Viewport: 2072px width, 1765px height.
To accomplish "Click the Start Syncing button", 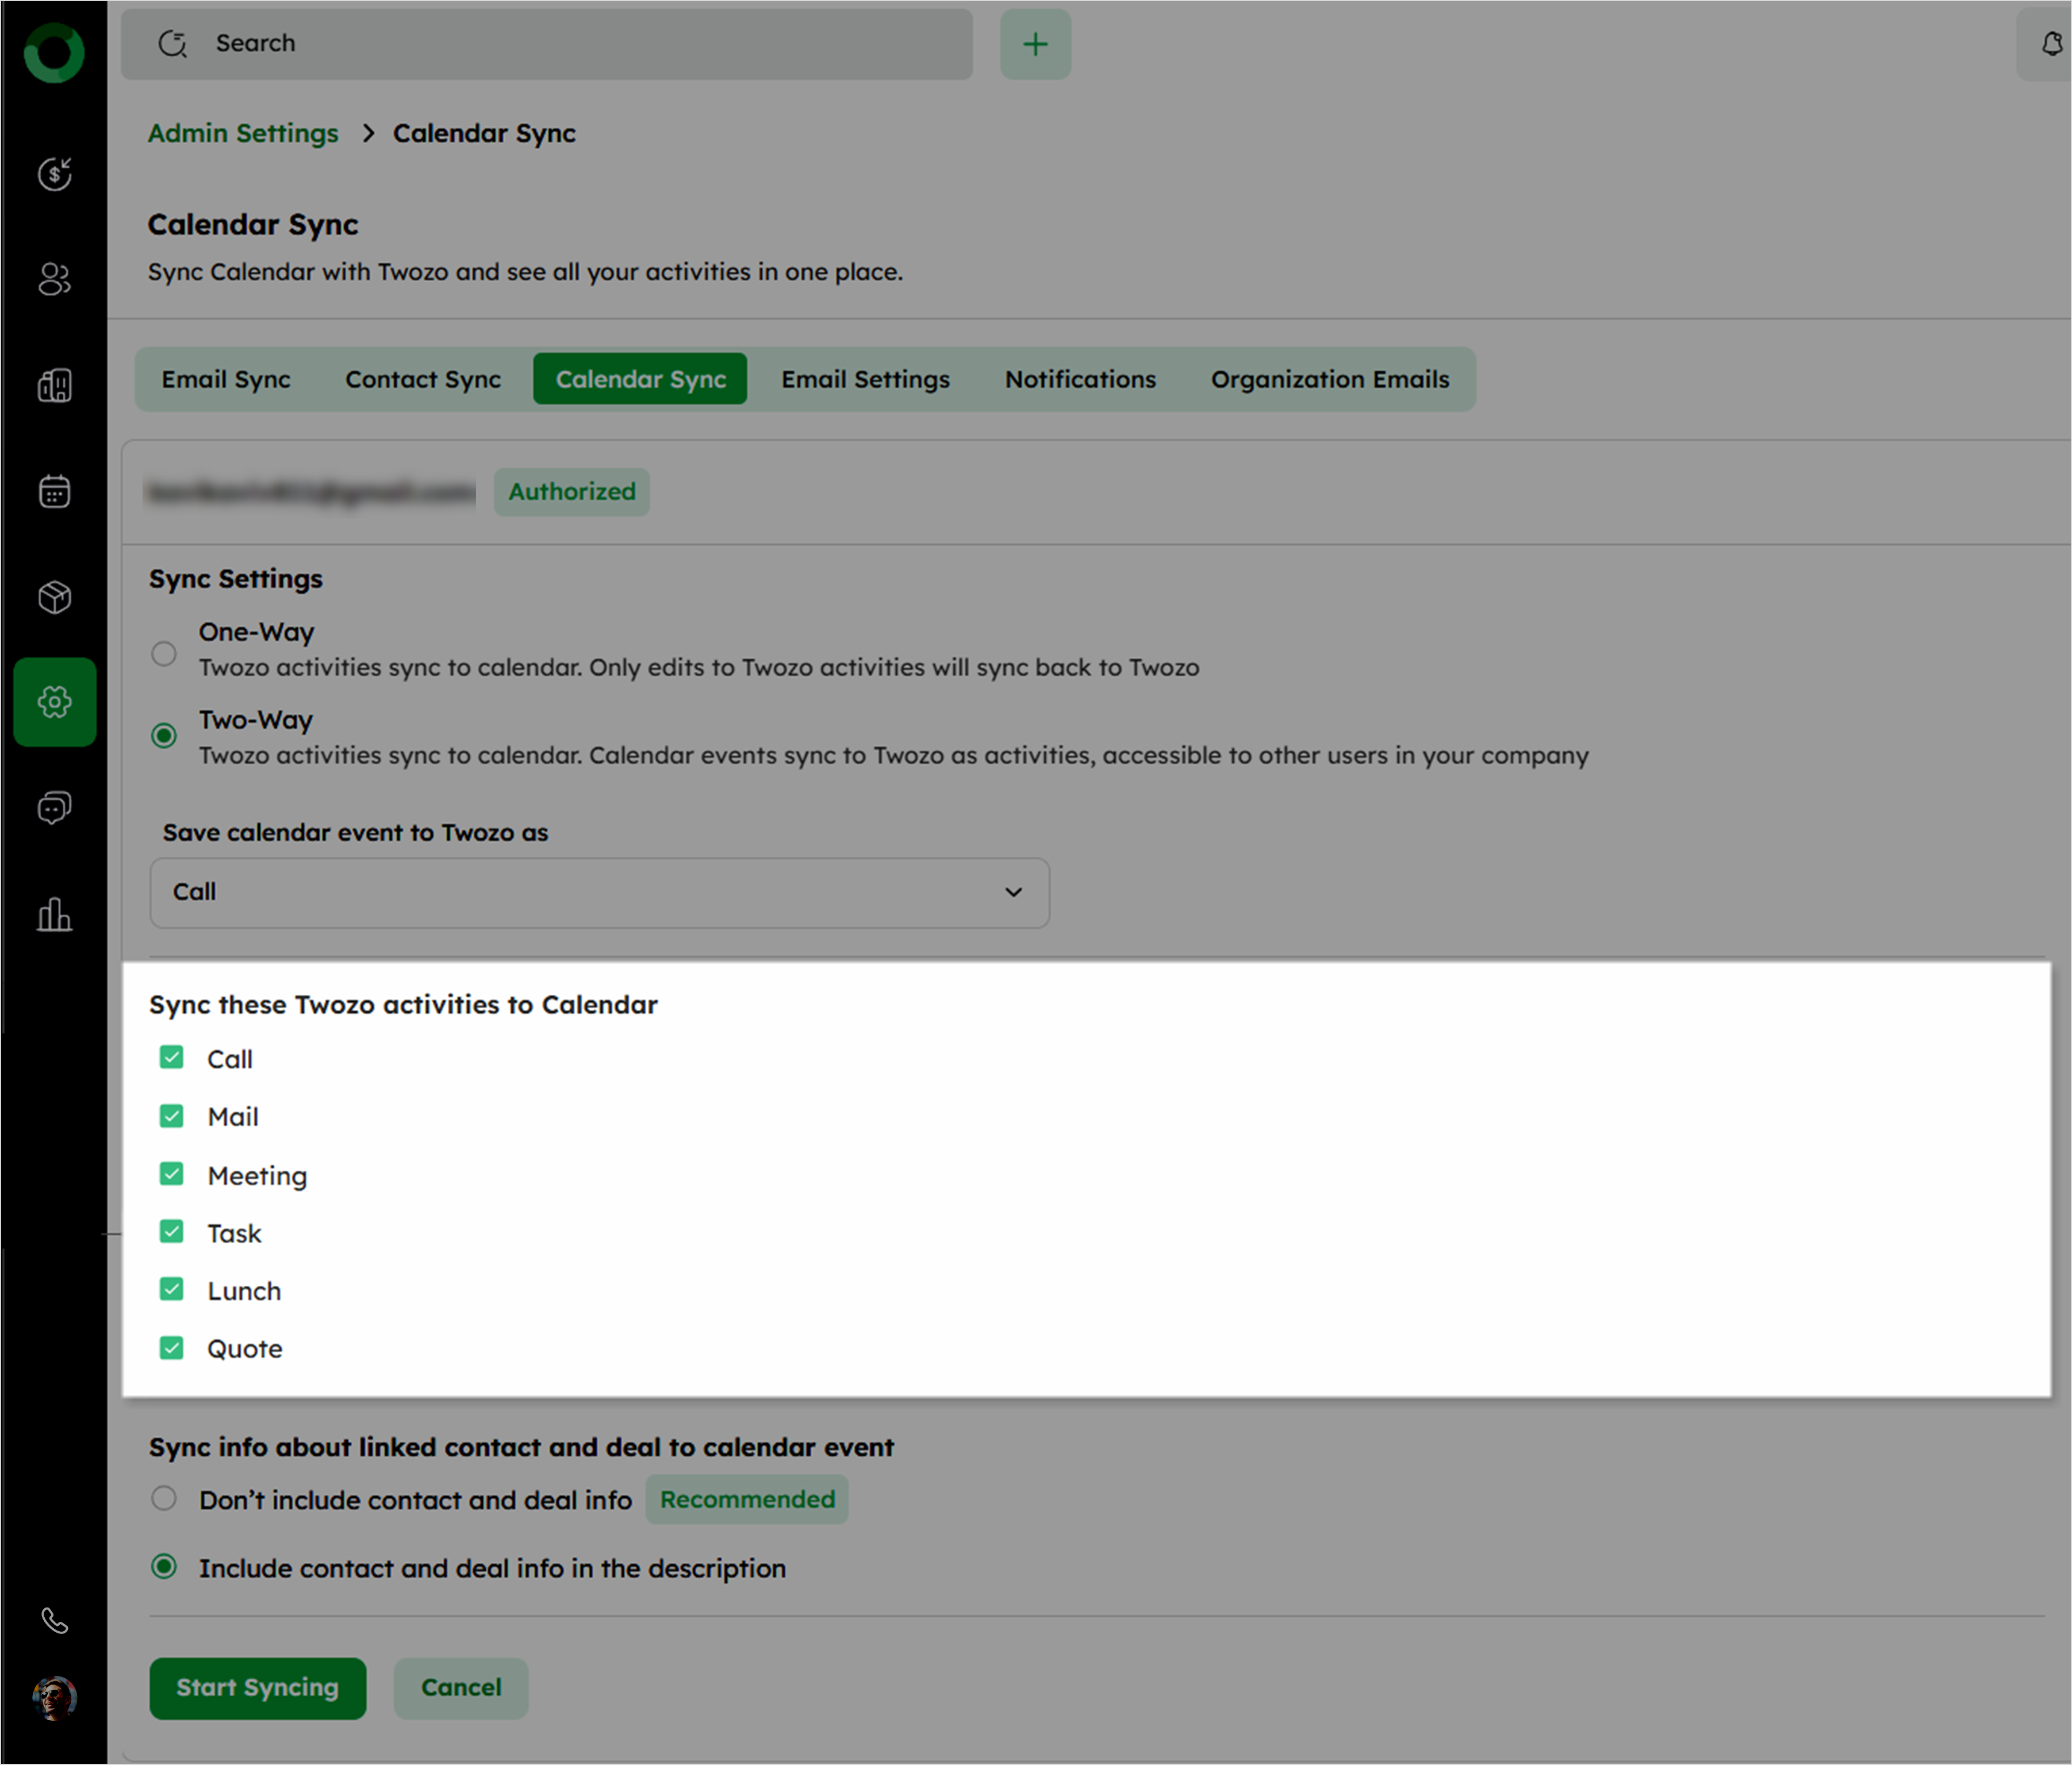I will click(x=257, y=1688).
